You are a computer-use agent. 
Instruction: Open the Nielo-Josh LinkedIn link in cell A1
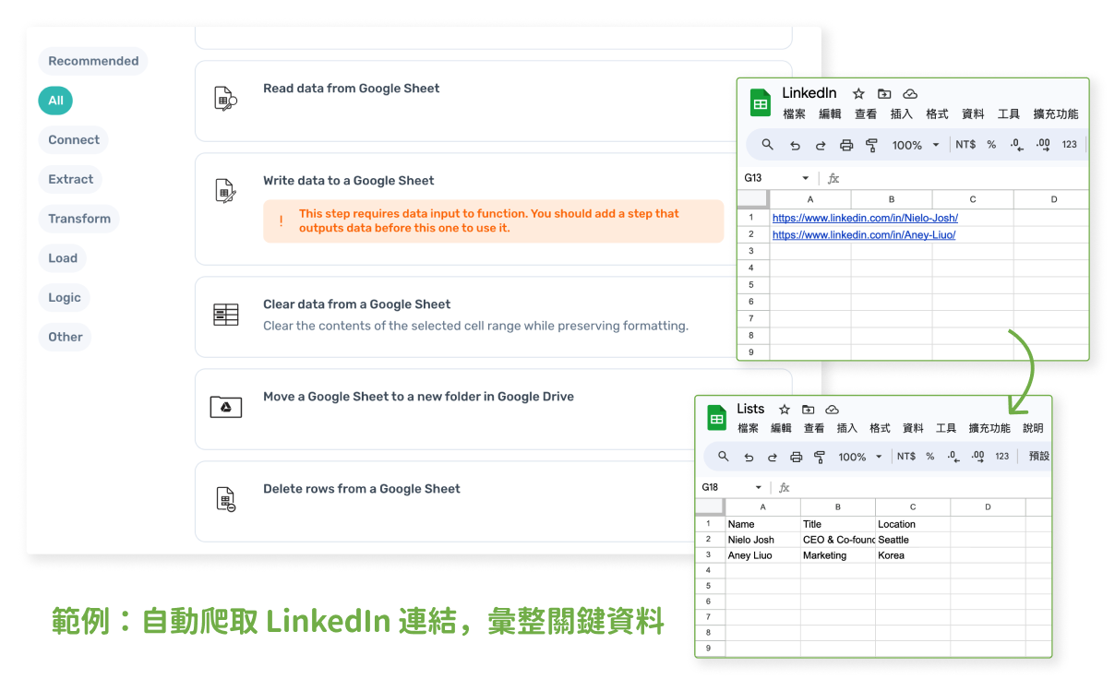(x=865, y=217)
